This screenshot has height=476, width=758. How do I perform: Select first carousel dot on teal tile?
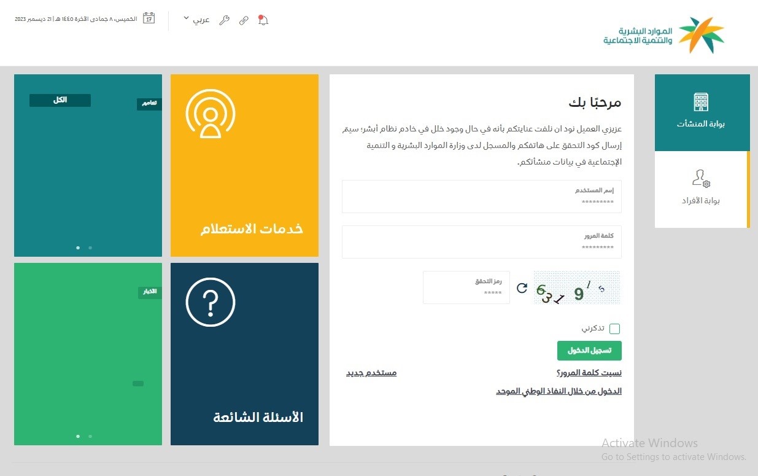78,248
